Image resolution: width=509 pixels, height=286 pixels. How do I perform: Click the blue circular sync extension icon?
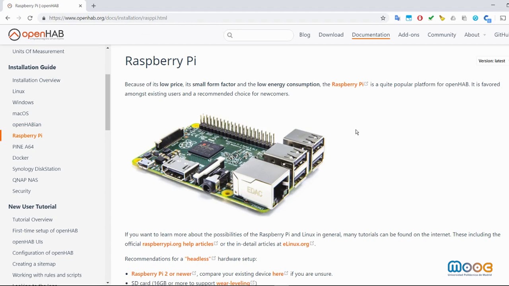(x=476, y=18)
